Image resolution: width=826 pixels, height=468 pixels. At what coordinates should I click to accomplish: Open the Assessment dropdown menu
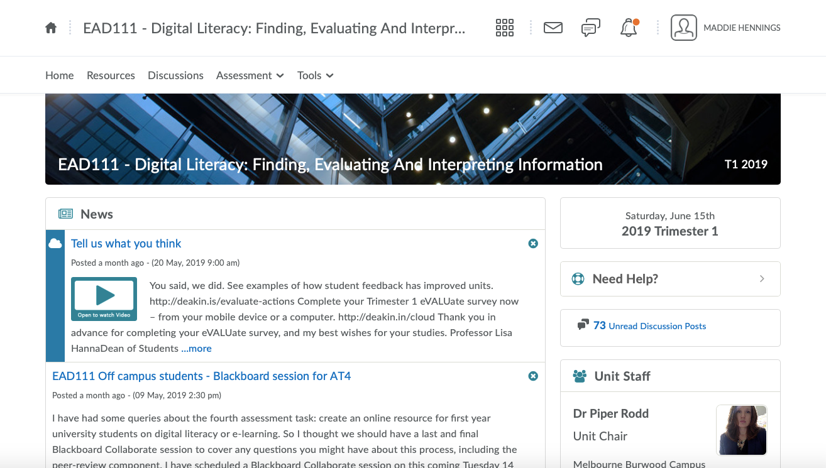click(250, 75)
